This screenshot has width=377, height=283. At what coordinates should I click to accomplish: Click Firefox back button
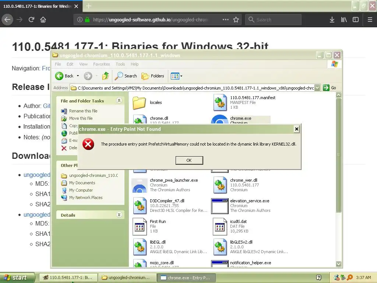[7, 20]
